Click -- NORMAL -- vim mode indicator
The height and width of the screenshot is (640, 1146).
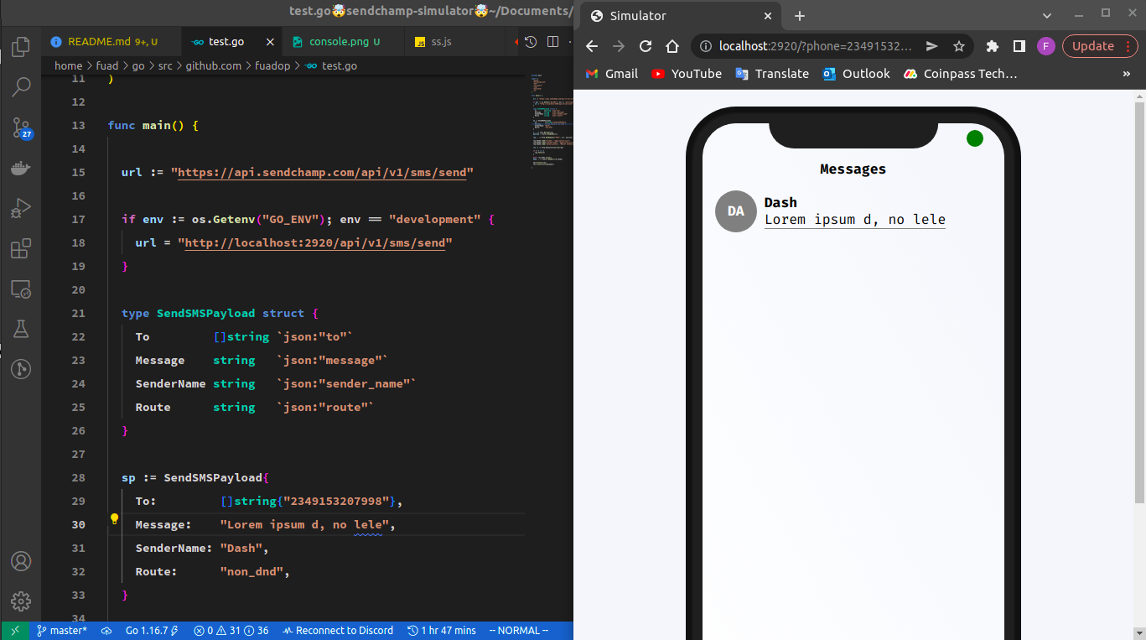tap(518, 631)
